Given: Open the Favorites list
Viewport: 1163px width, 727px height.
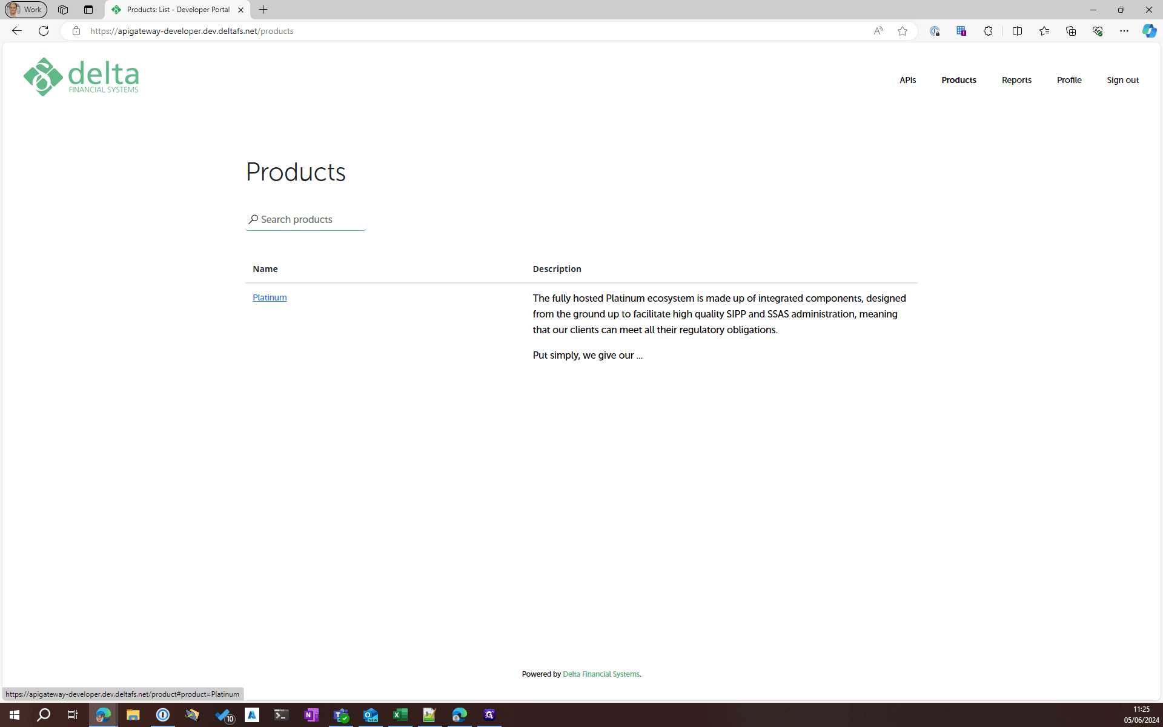Looking at the screenshot, I should tap(1044, 31).
